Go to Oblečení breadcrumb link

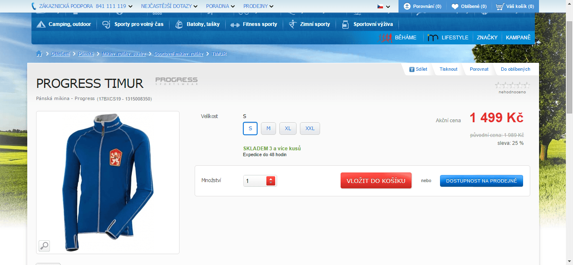point(61,54)
